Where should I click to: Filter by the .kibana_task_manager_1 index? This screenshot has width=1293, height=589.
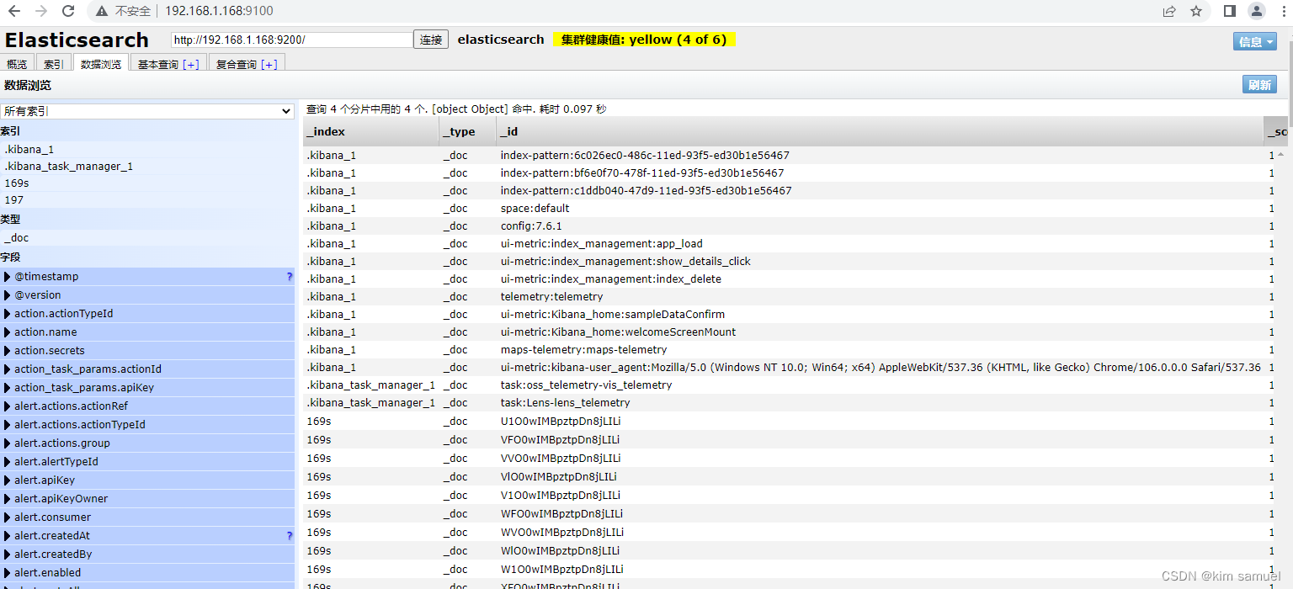pyautogui.click(x=147, y=166)
